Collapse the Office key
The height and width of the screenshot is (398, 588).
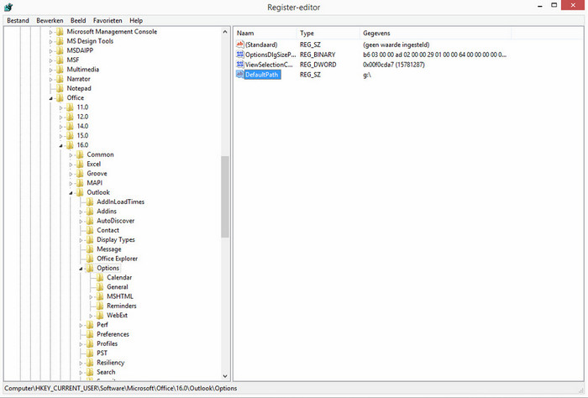(x=50, y=98)
